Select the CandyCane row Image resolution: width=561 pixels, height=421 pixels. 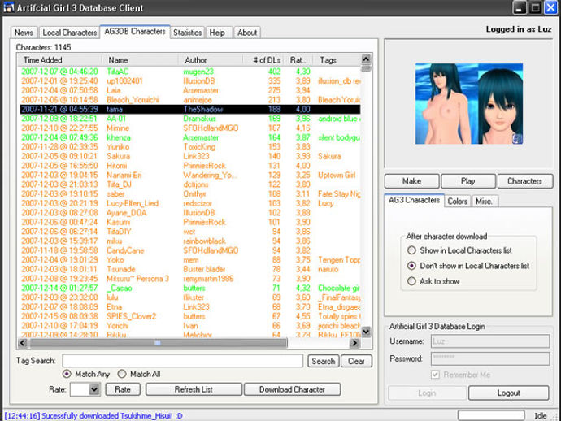[189, 250]
